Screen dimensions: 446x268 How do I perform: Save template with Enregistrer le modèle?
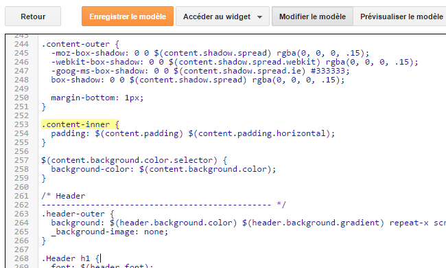[128, 16]
